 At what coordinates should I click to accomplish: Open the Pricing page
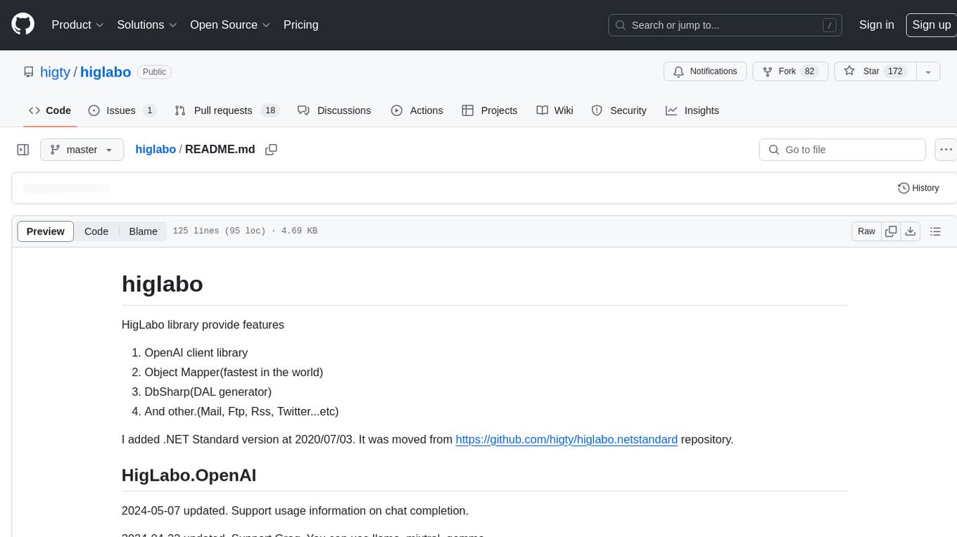(300, 25)
